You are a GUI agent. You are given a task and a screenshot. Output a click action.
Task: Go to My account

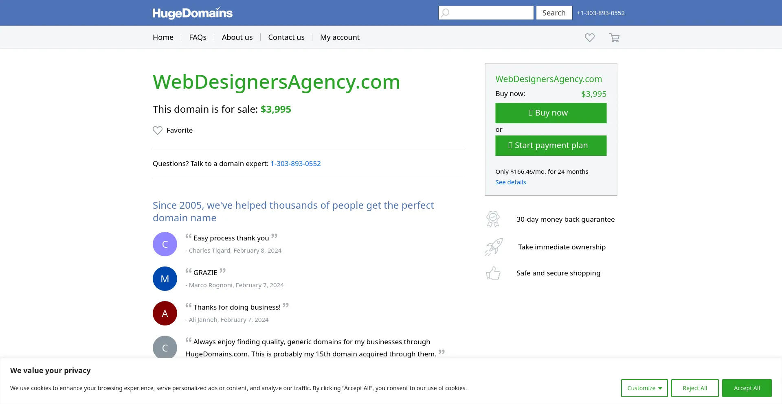coord(340,37)
